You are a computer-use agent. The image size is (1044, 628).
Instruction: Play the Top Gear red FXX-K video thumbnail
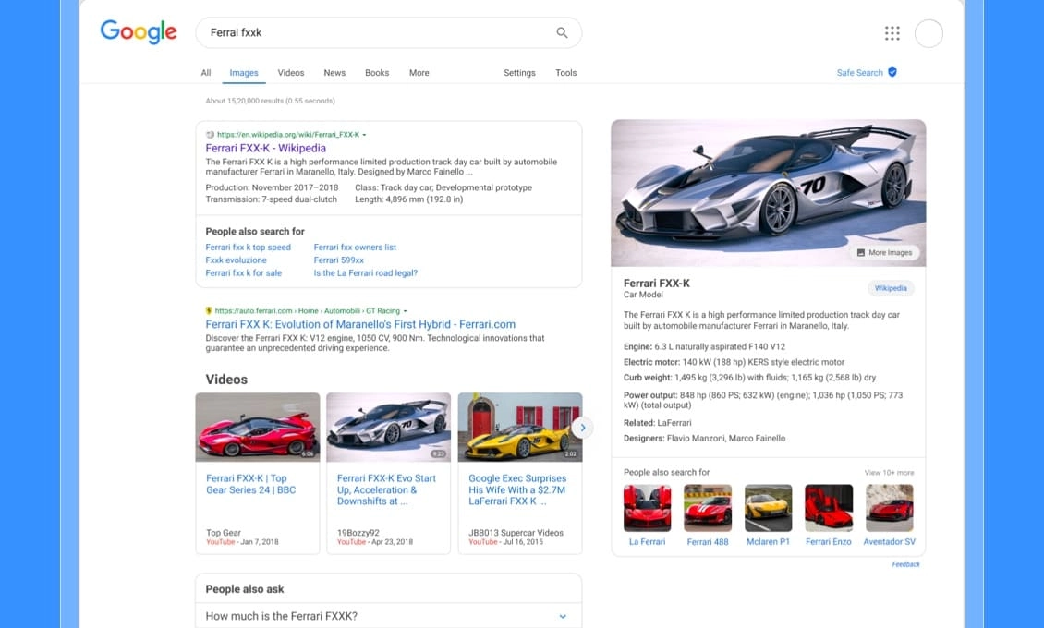point(258,427)
